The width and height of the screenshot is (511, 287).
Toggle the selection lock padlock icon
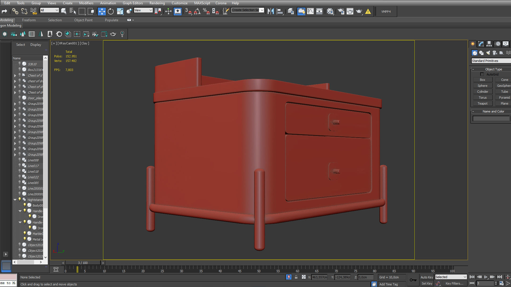tap(296, 277)
